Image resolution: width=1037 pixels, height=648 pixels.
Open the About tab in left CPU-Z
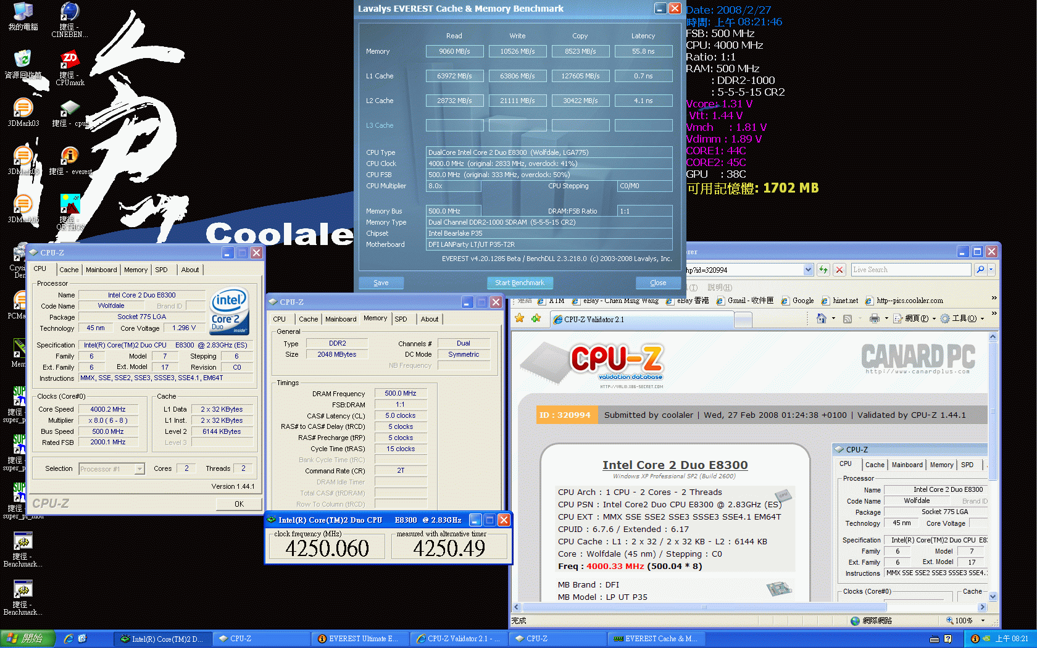[190, 270]
